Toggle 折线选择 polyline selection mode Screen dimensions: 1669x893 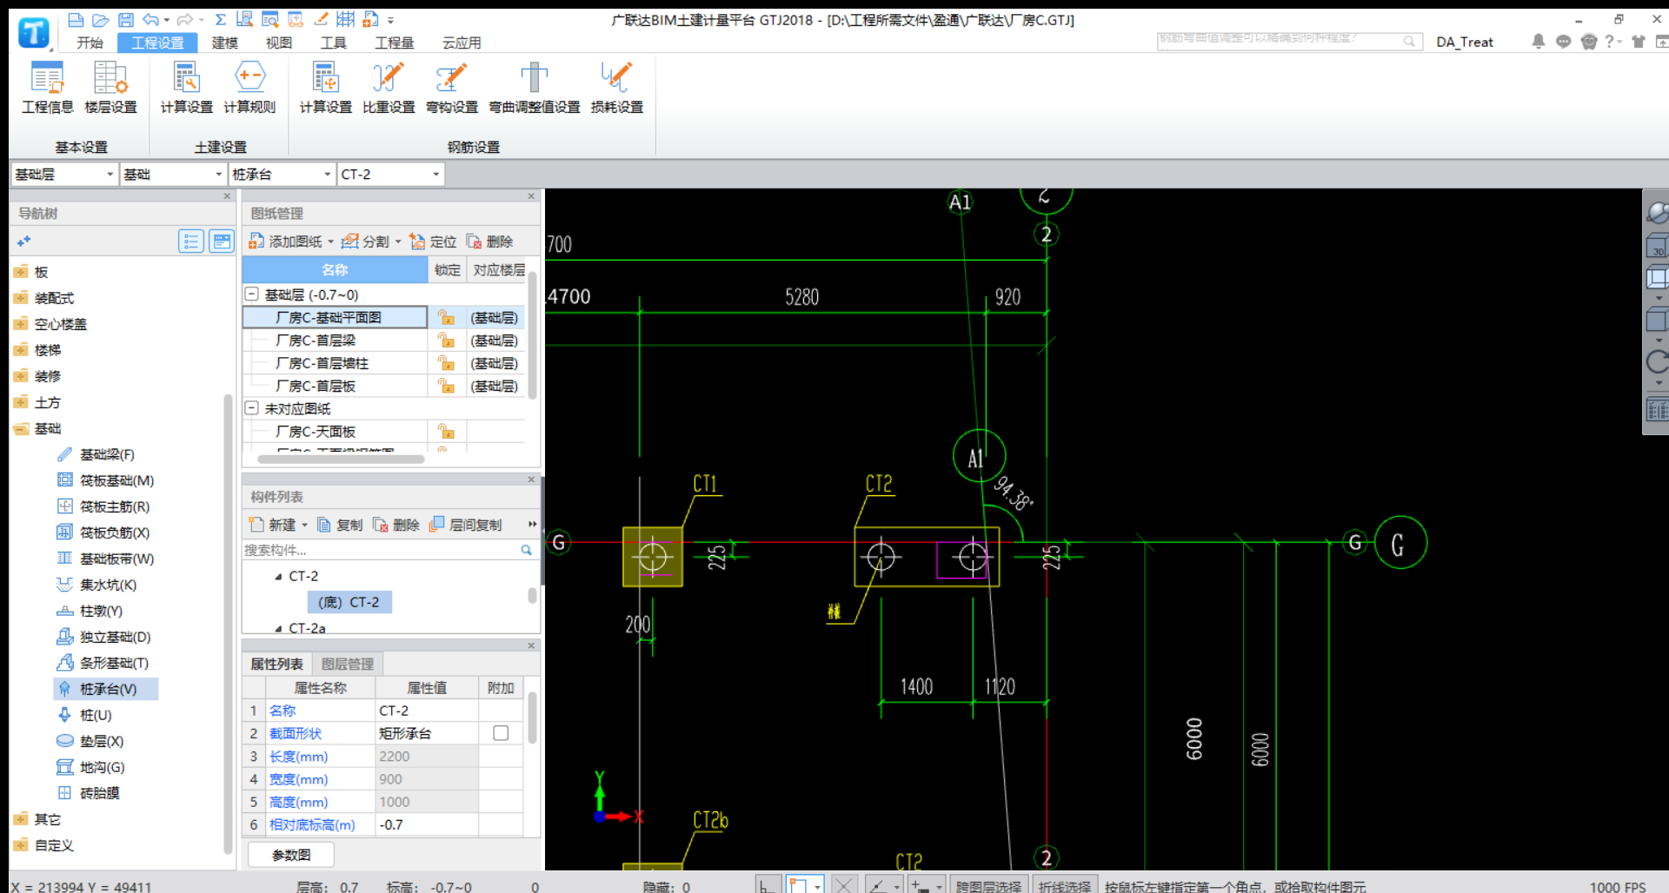tap(1065, 885)
